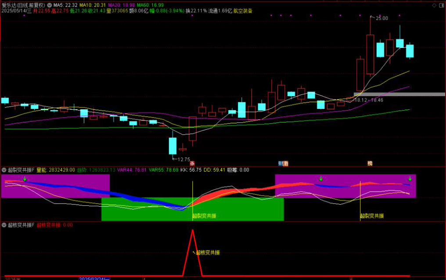Open the 超裂变共振F indicator dropdown
This screenshot has width=446, height=280.
4,169
